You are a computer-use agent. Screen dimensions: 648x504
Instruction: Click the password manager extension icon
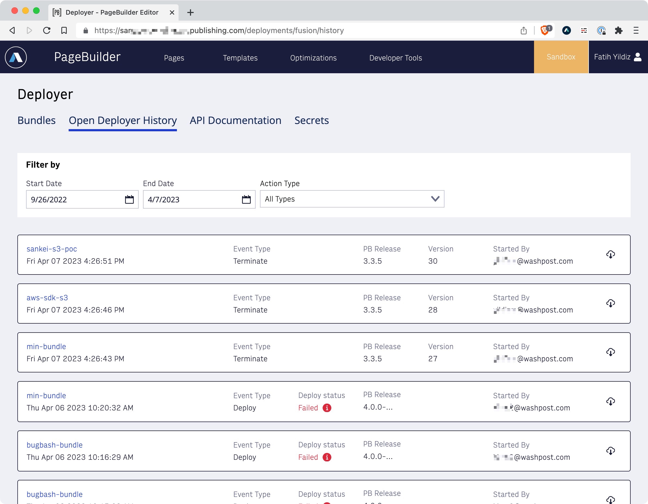601,30
